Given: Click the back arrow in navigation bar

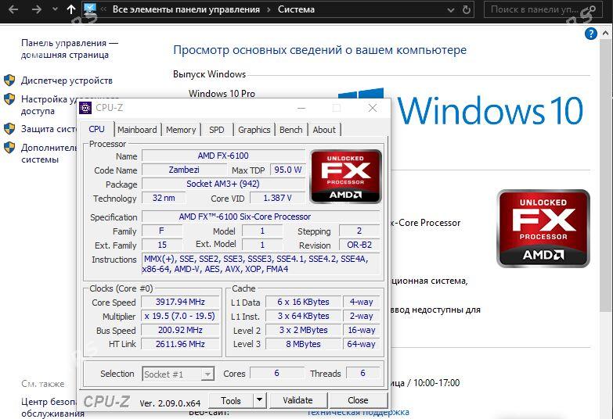Looking at the screenshot, I should click(x=13, y=10).
